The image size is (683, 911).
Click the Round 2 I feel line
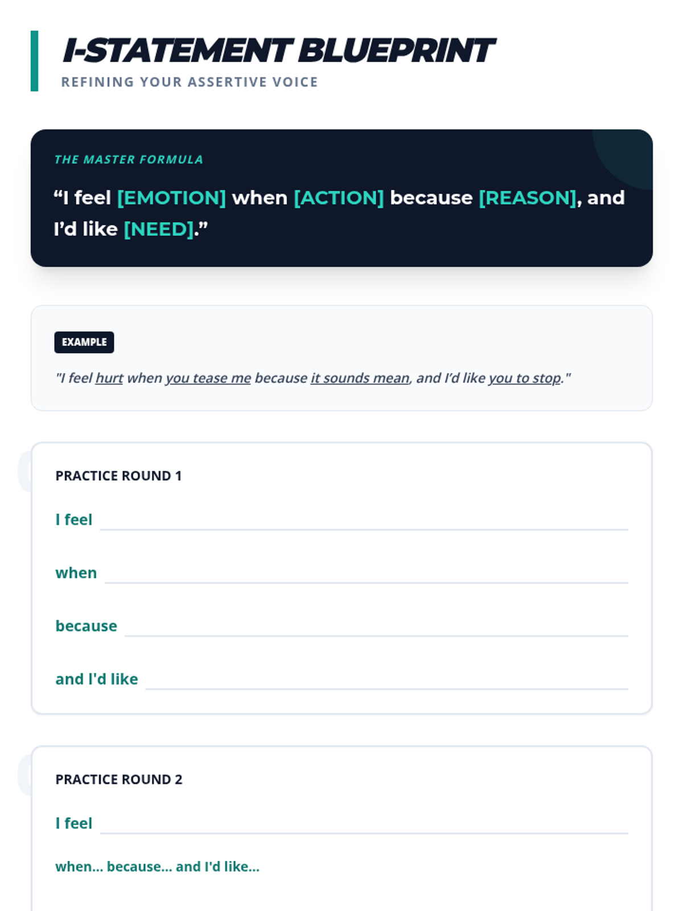364,824
